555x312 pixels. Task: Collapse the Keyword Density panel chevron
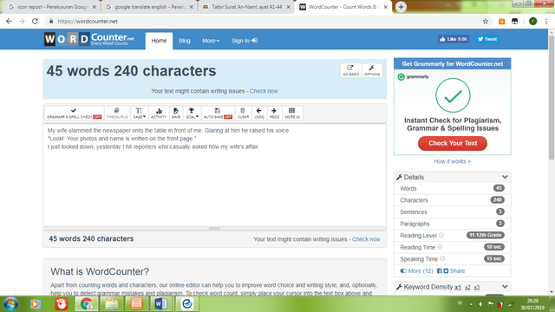[x=505, y=287]
